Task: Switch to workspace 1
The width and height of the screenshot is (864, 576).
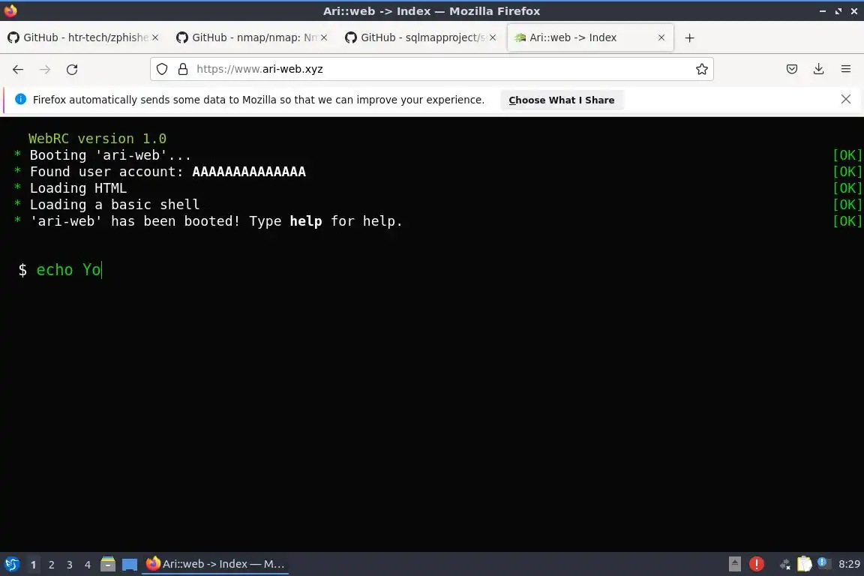Action: (33, 565)
